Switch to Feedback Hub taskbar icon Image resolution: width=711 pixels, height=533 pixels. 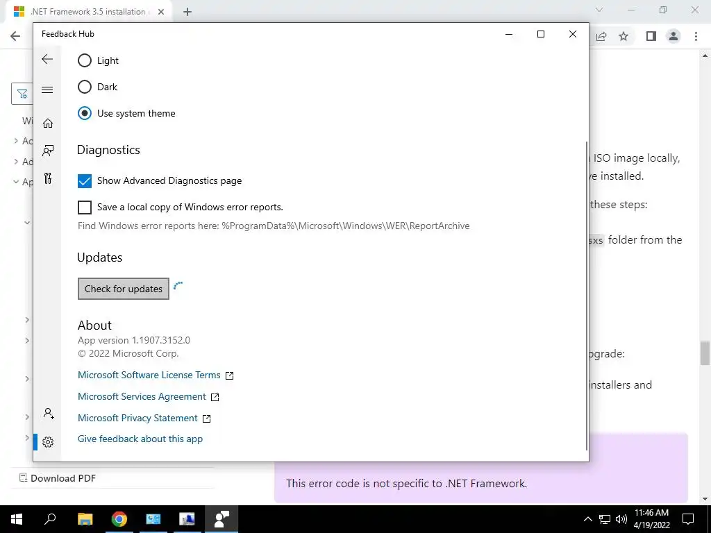click(221, 519)
